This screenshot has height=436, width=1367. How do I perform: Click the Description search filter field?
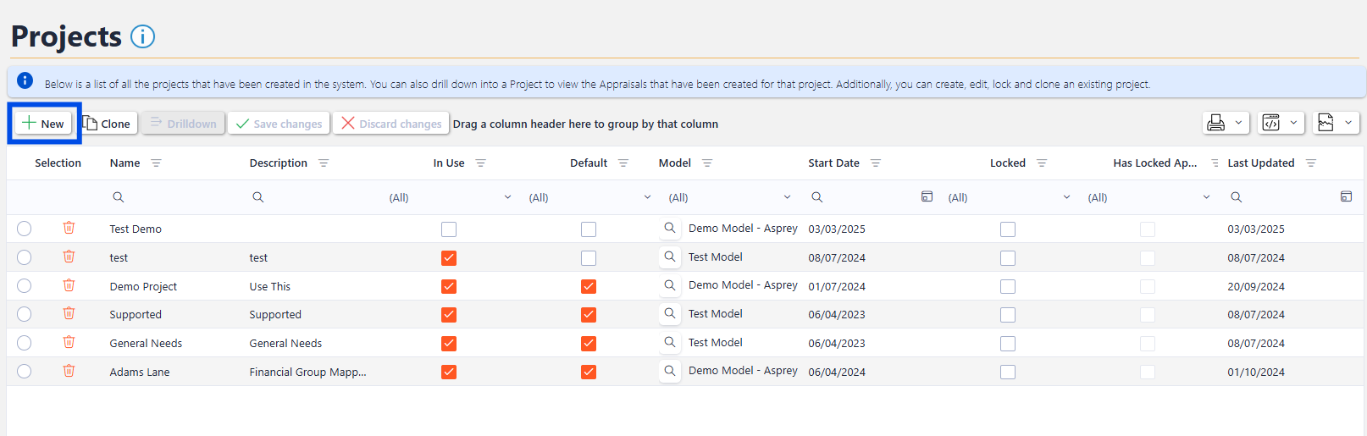pos(313,197)
